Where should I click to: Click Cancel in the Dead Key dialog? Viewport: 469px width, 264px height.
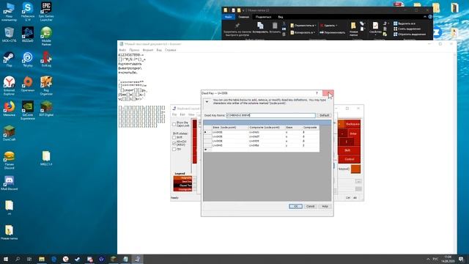tap(310, 206)
